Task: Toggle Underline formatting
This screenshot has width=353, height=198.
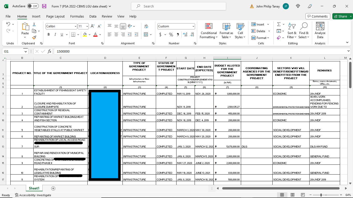Action: [x=62, y=35]
